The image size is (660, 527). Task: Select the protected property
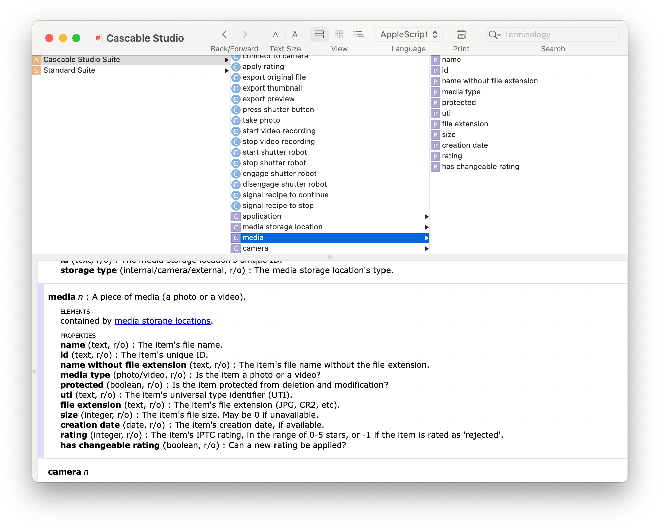[x=529, y=103]
